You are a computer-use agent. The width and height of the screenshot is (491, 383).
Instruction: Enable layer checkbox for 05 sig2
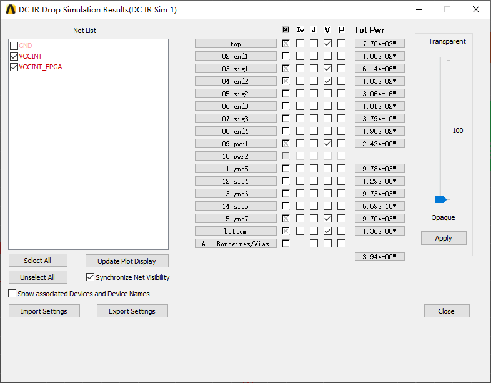point(285,93)
